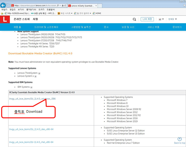The width and height of the screenshot is (186, 147).
Task: Select the 서비스 부품 navigation tab
Action: click(153, 27)
